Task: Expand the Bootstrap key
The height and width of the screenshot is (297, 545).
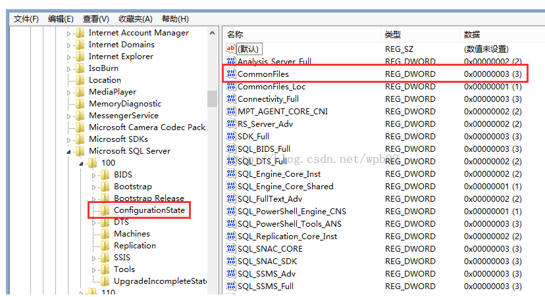Action: coord(93,187)
